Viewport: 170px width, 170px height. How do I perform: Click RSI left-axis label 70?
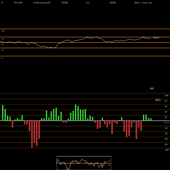[x=2, y=39]
